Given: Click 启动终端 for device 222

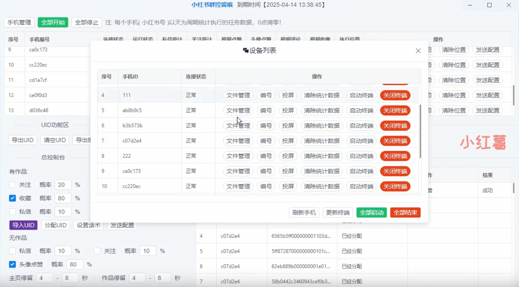Looking at the screenshot, I should [x=361, y=156].
